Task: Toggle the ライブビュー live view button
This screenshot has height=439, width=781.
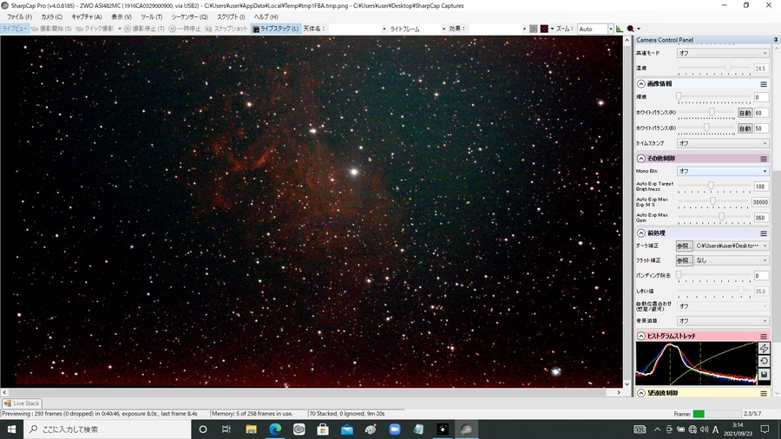Action: click(14, 29)
